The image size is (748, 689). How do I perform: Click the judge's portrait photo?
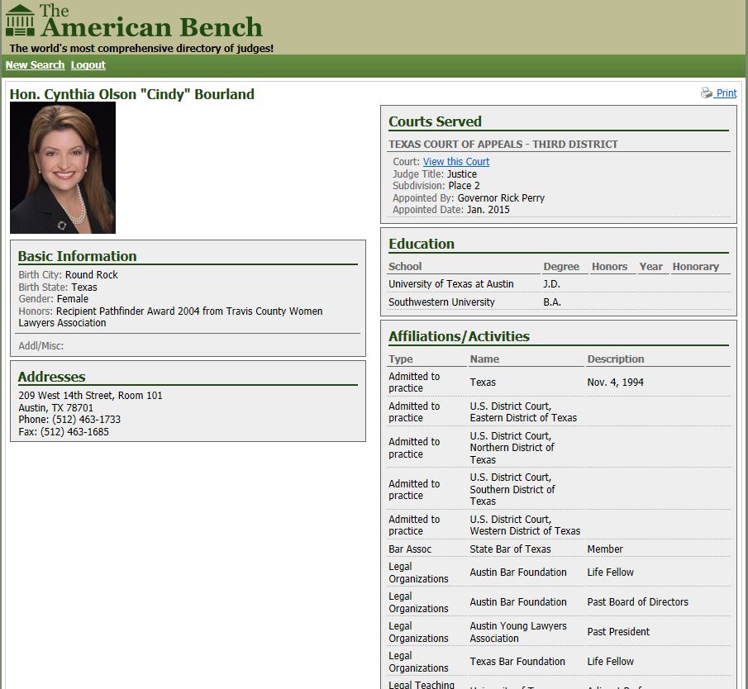point(63,168)
